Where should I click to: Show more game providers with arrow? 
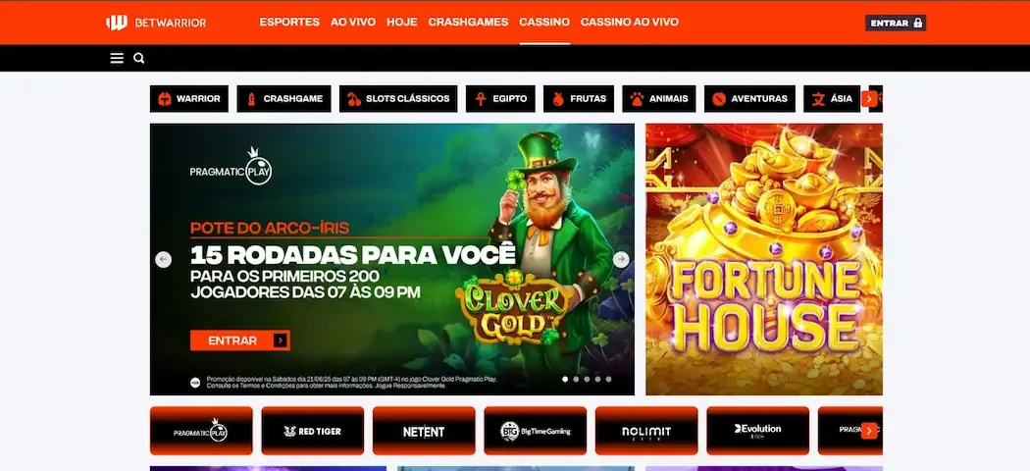pos(869,431)
